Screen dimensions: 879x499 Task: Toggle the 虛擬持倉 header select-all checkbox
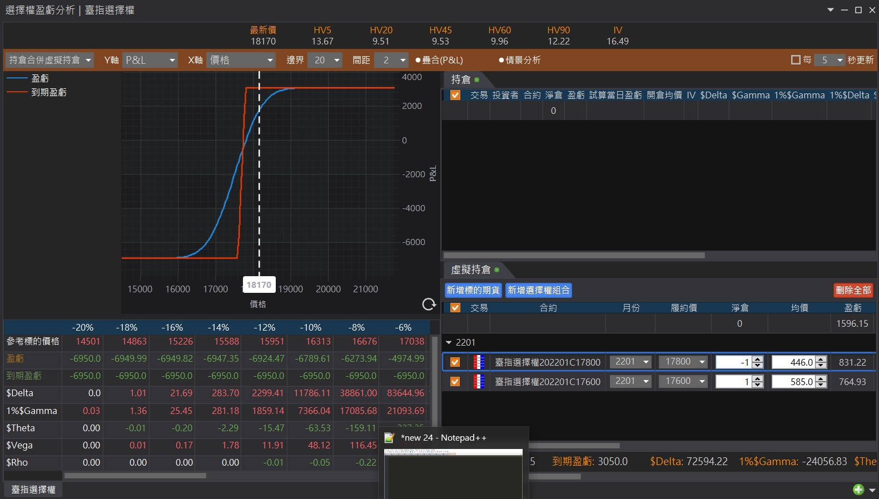pyautogui.click(x=455, y=308)
